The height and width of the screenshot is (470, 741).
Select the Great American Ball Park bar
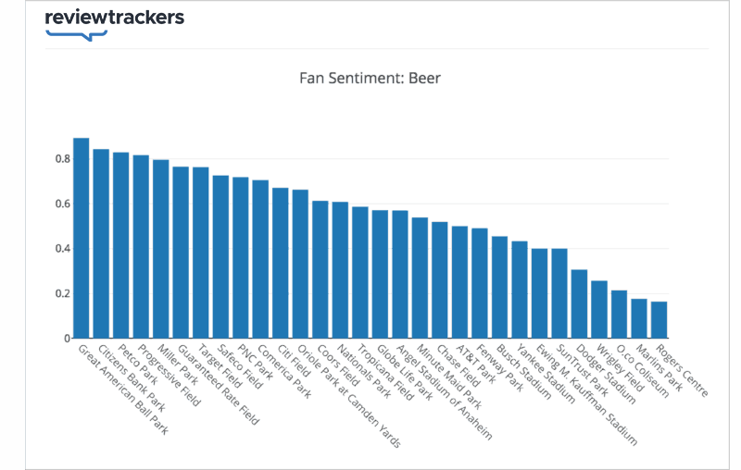coord(82,238)
